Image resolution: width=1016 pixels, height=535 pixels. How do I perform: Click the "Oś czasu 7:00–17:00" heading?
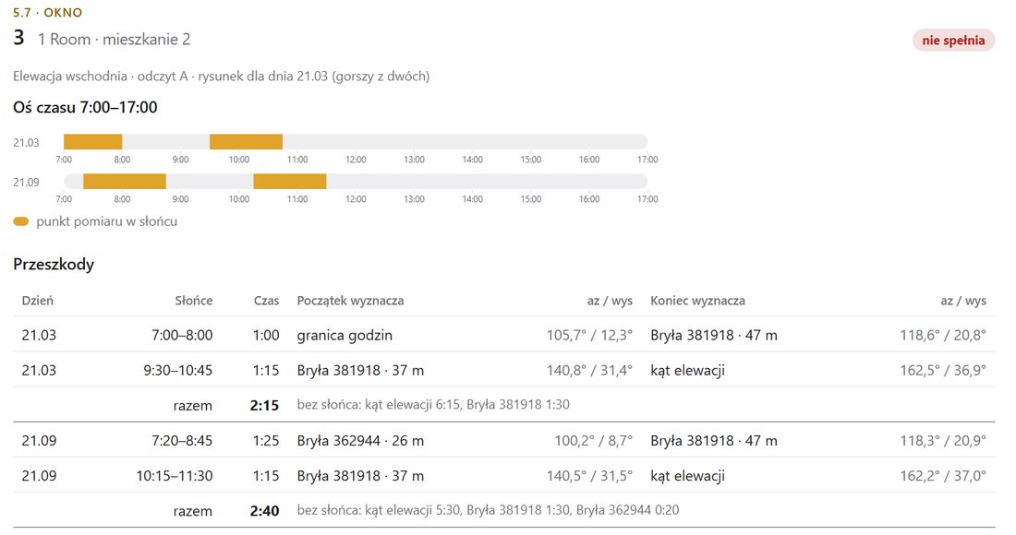85,107
